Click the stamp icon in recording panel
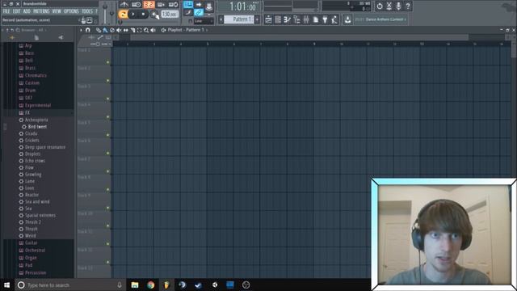Screen dimensions: 517x291 (209, 6)
